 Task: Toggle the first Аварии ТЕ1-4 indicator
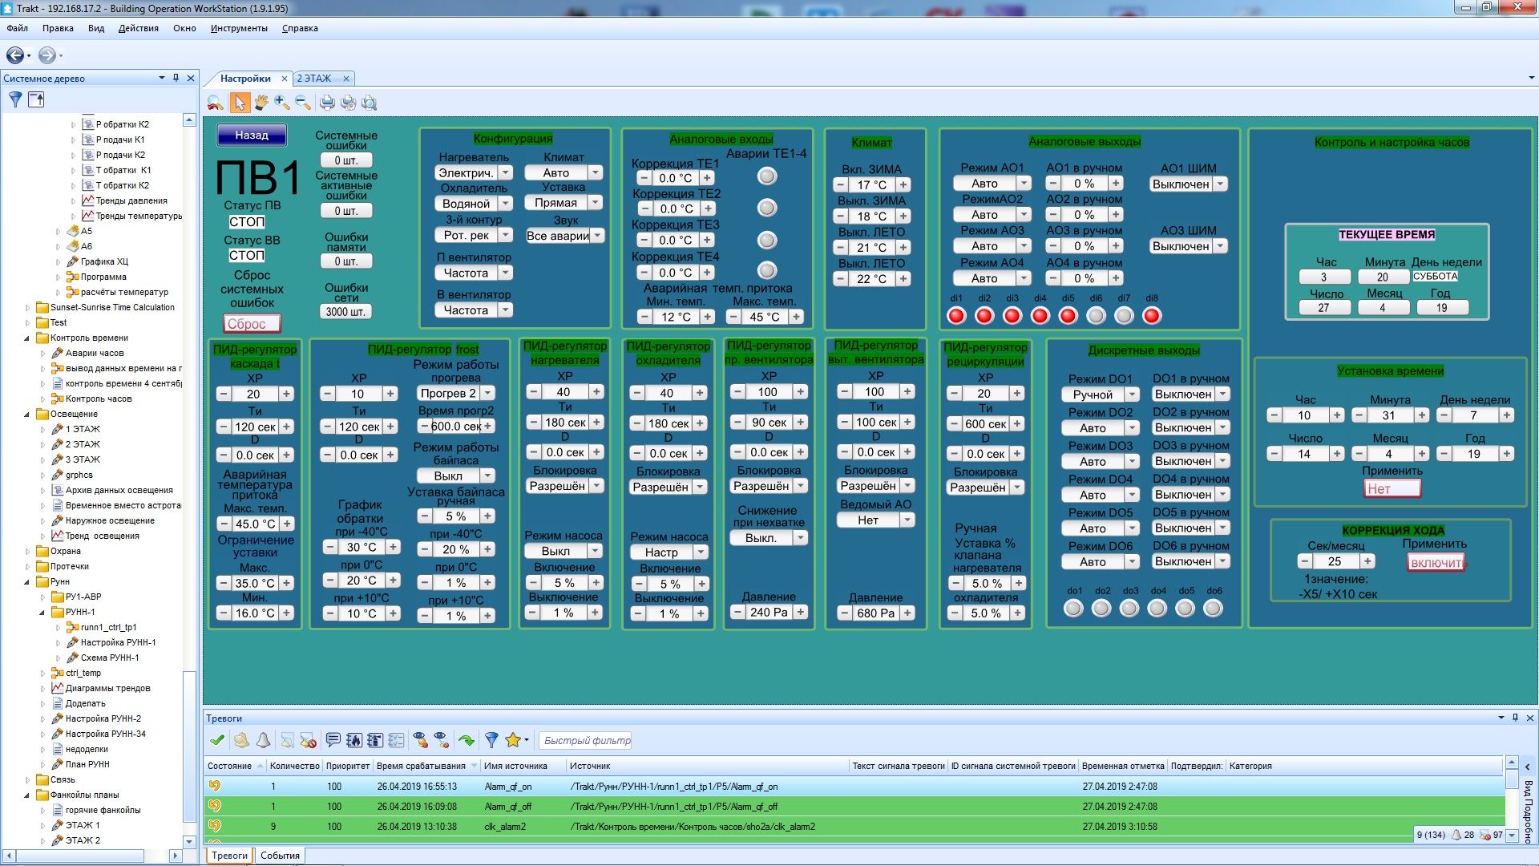pyautogui.click(x=767, y=176)
